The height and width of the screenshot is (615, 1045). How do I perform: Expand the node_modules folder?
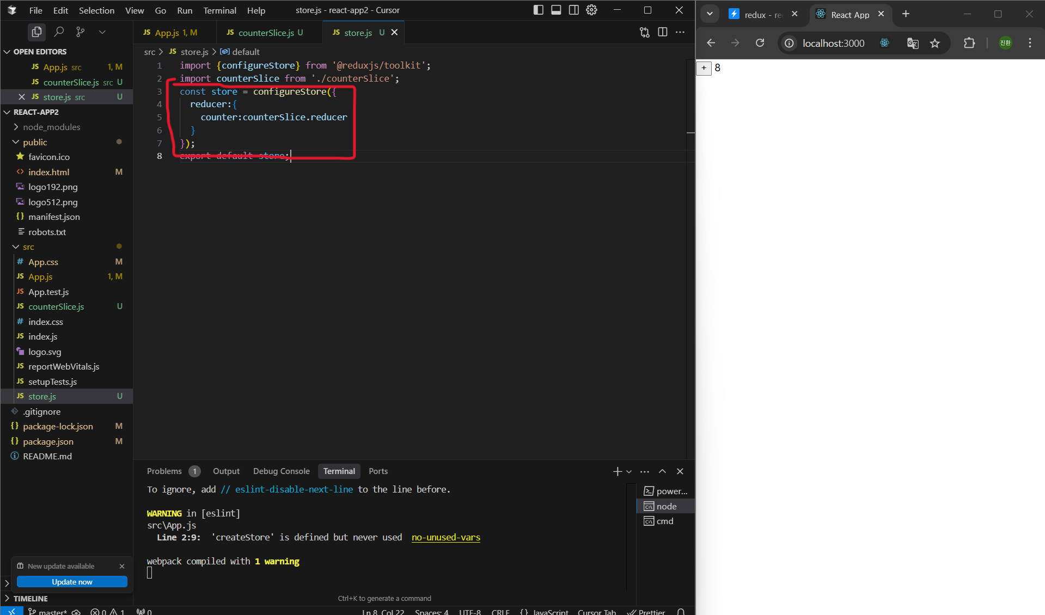(51, 127)
